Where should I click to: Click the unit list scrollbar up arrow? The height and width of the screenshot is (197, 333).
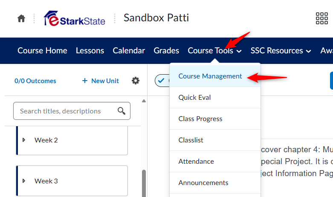[x=144, y=101]
